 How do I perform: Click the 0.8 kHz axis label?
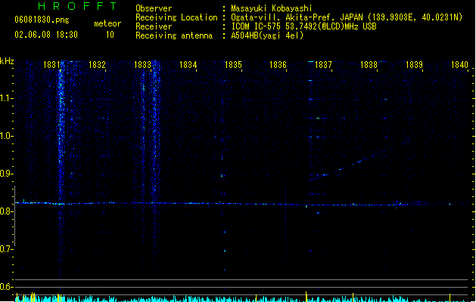point(6,211)
